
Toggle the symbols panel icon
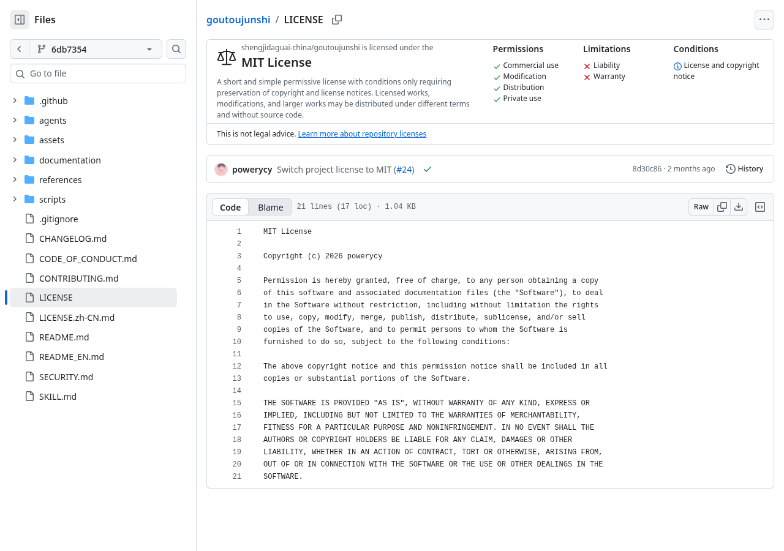(x=760, y=207)
